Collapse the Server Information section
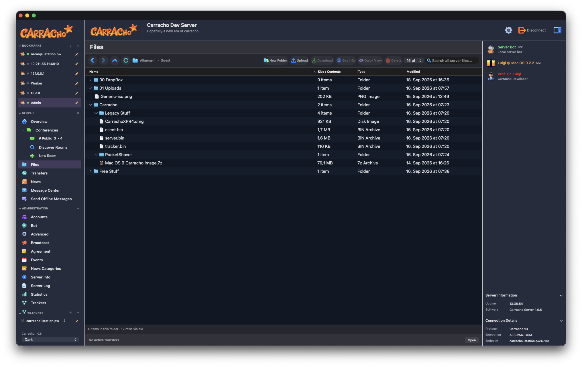The image size is (582, 367). pos(561,295)
